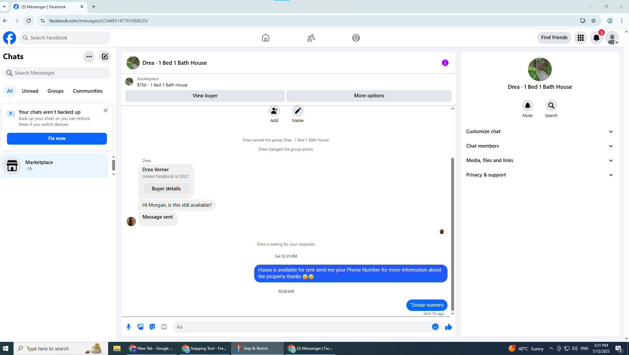The width and height of the screenshot is (629, 355).
Task: Expand the Chat members section
Action: point(540,146)
